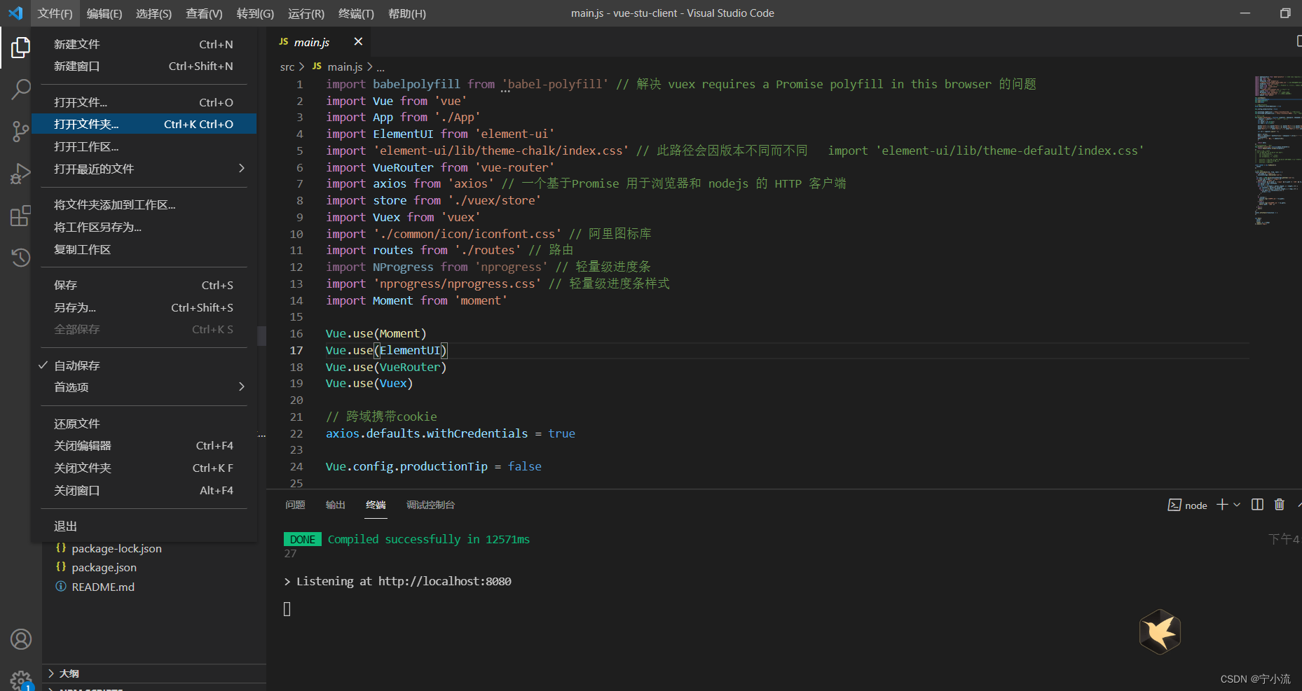The image size is (1302, 691).
Task: Click the JS file icon in breadcrumb
Action: [317, 67]
